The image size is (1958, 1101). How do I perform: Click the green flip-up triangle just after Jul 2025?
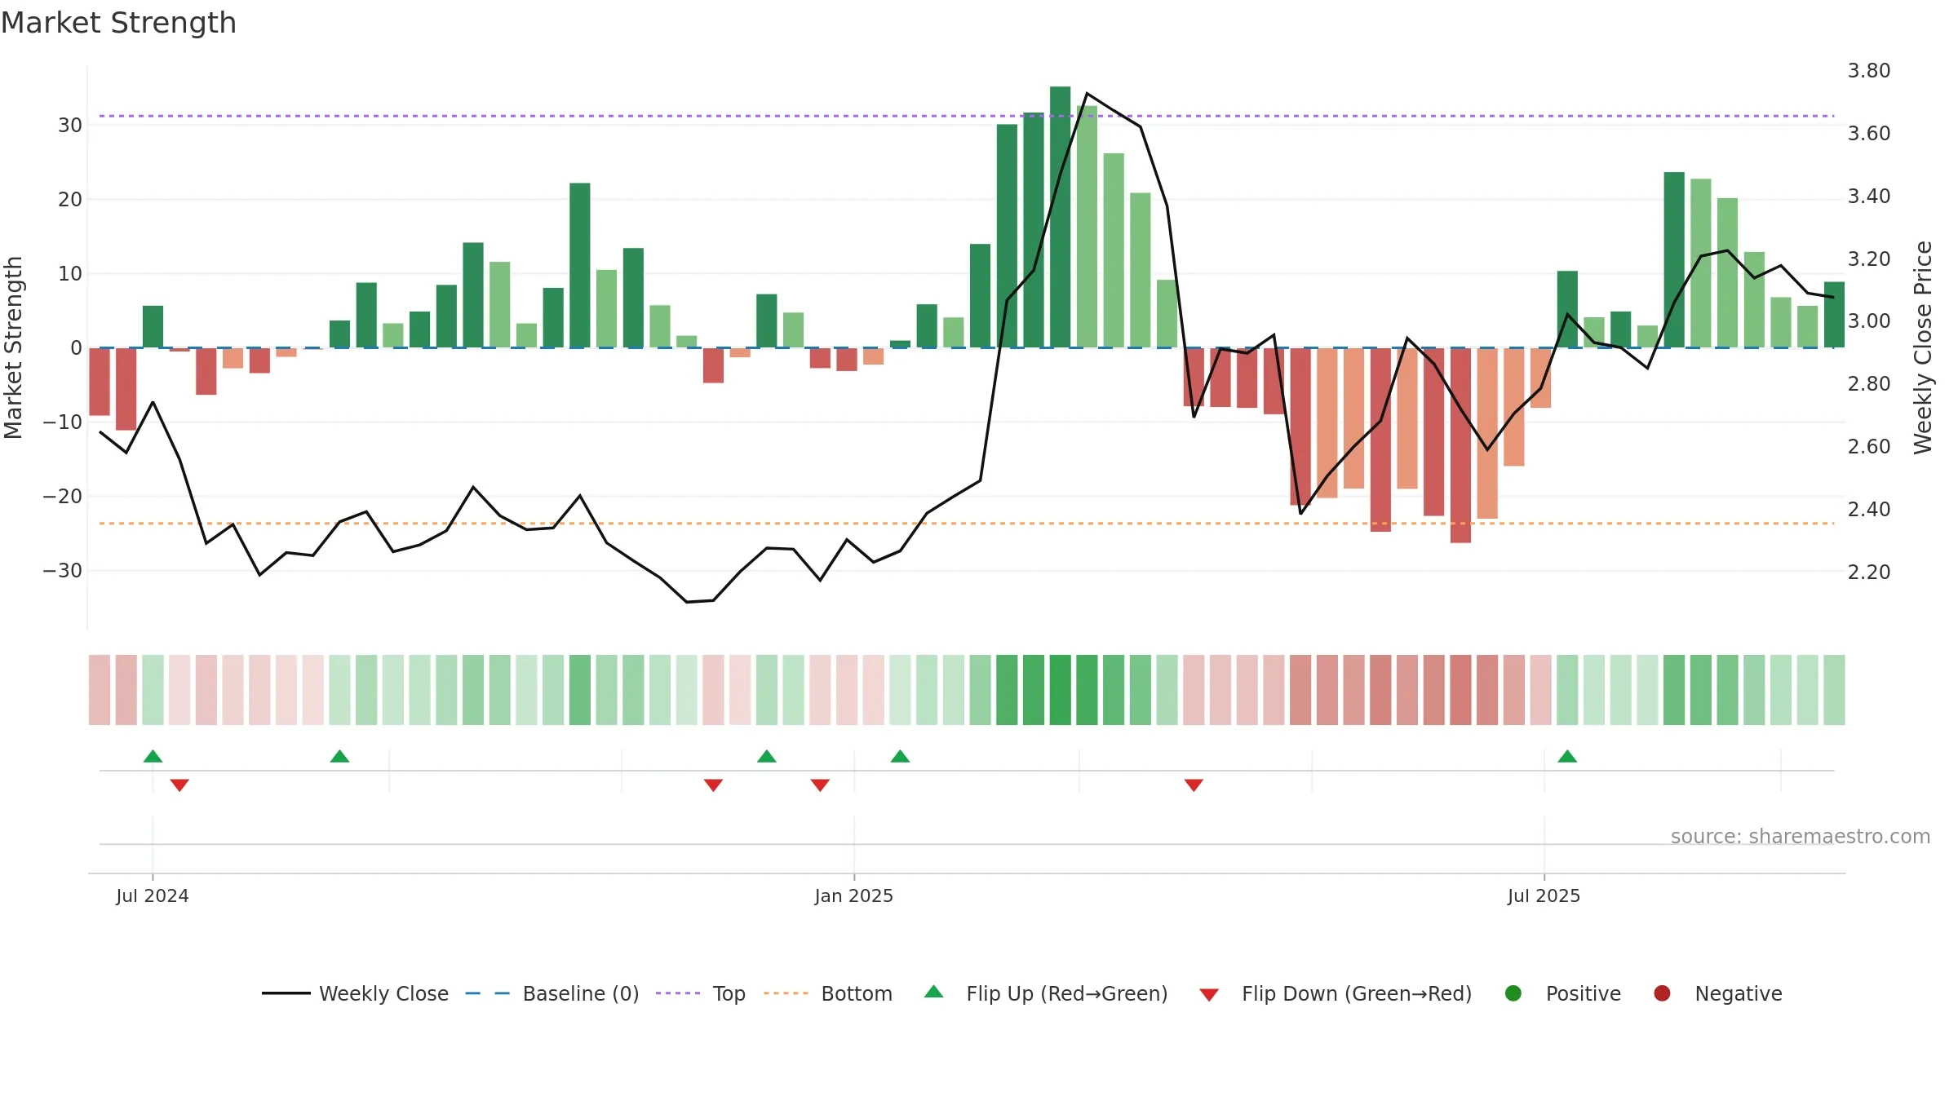click(x=1567, y=756)
